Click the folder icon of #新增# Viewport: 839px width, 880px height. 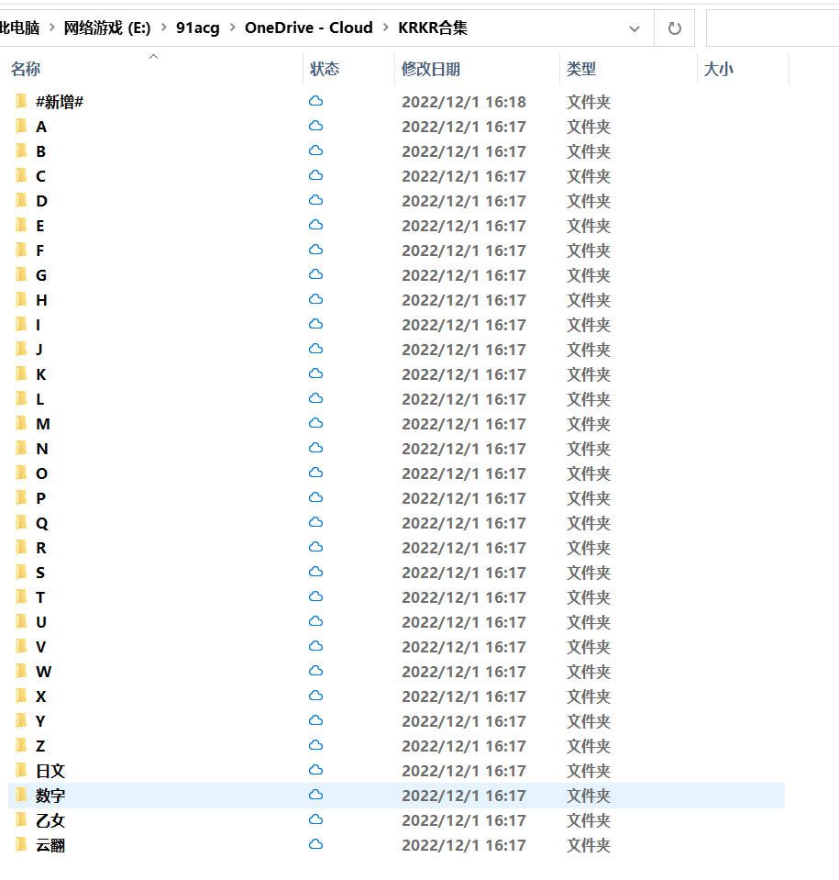(x=21, y=102)
